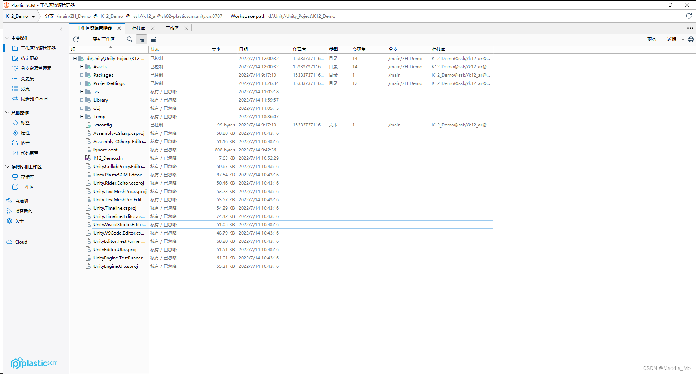This screenshot has height=374, width=696.
Task: Open 标签 labels view
Action: (21, 122)
